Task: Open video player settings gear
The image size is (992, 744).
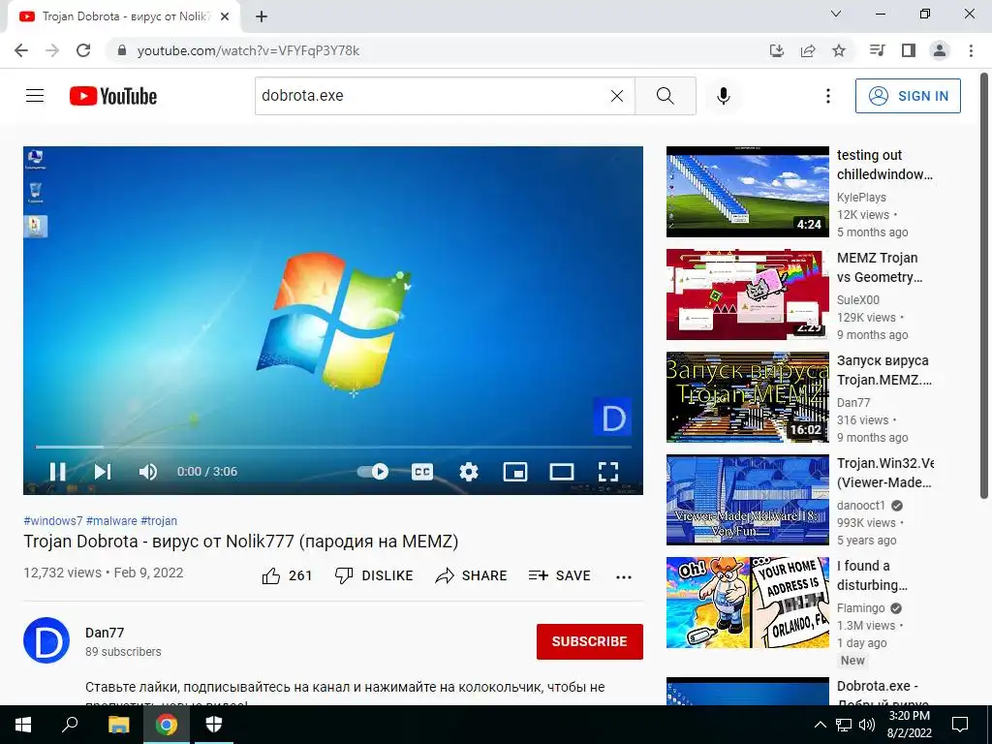Action: (468, 472)
